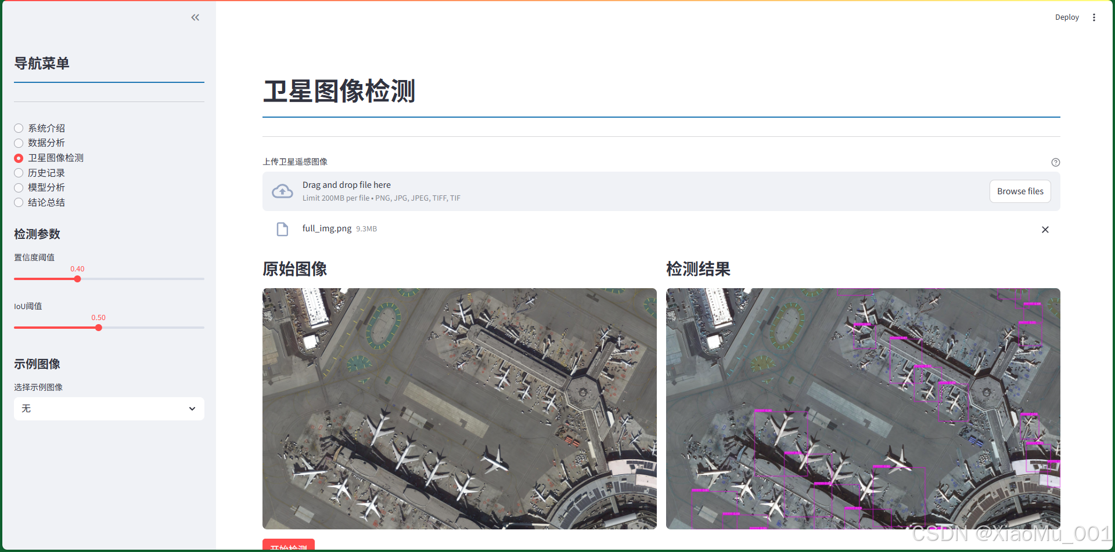Select 历史记录 radio option
This screenshot has width=1115, height=552.
[x=39, y=173]
